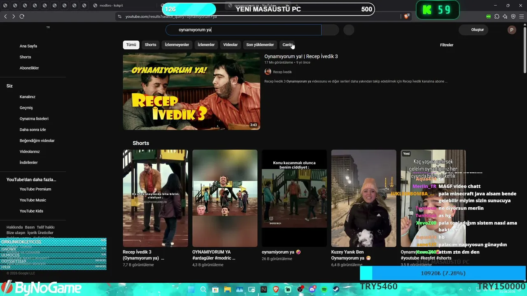This screenshot has width=527, height=296.
Task: Open Geçmiş watch history
Action: point(26,108)
